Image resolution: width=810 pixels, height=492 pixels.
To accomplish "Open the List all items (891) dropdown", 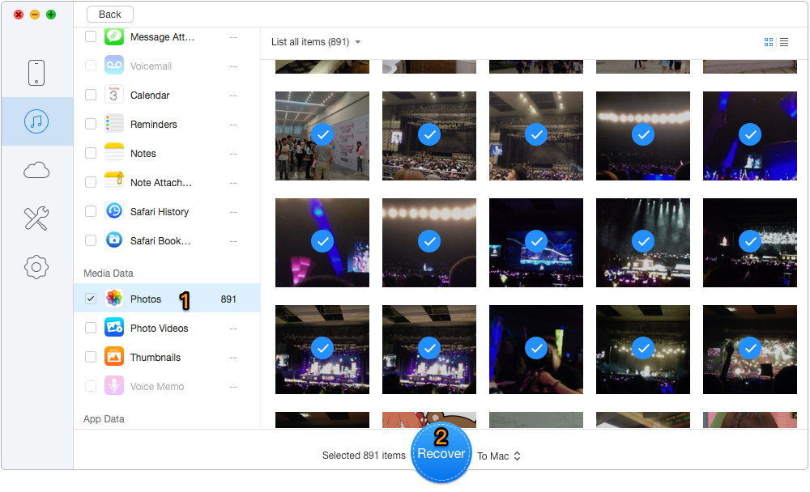I will (316, 42).
